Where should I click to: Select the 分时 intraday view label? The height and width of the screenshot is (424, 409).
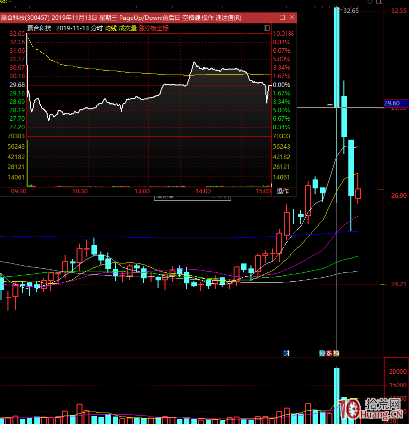tap(96, 28)
